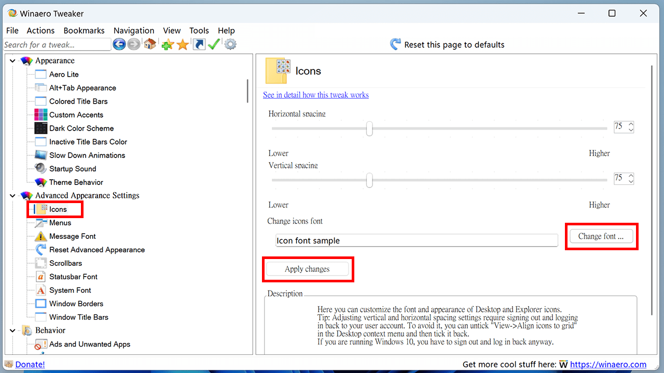The width and height of the screenshot is (664, 373).
Task: Open settings via the gear icon
Action: pyautogui.click(x=230, y=45)
